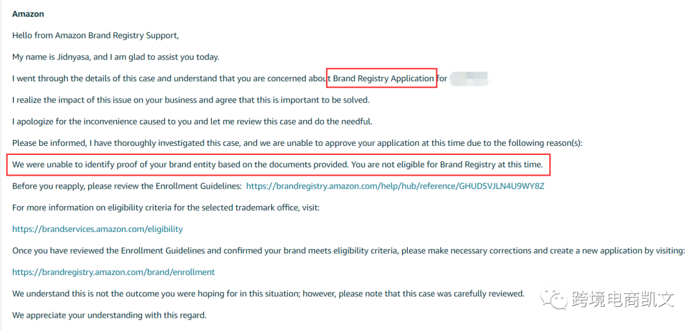Click the Amazon sender name heading
Screen dimensions: 697x330
pyautogui.click(x=28, y=14)
